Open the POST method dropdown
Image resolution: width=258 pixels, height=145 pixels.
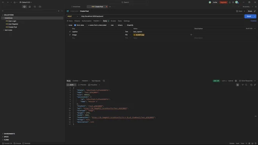72,16
